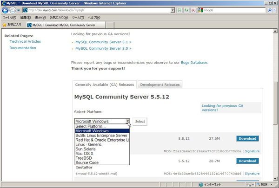Open the Bugs Database link
This screenshot has width=279, height=188.
[x=194, y=63]
